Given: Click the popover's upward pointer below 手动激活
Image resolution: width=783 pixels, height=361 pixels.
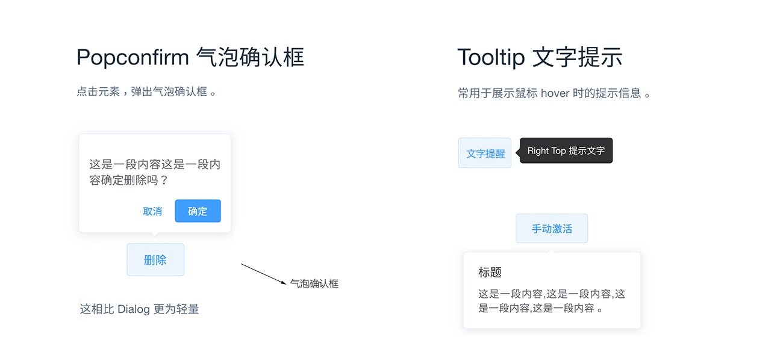Looking at the screenshot, I should tap(552, 250).
